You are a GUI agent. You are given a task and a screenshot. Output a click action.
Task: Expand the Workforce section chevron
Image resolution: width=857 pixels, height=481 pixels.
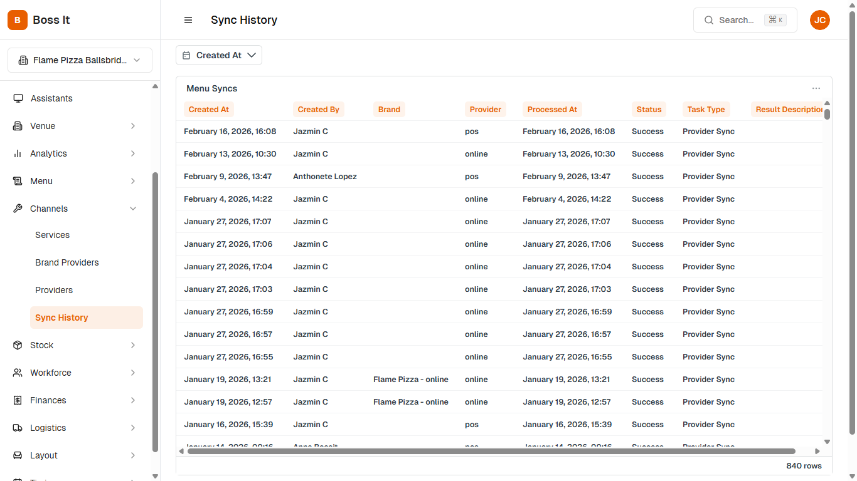(133, 373)
